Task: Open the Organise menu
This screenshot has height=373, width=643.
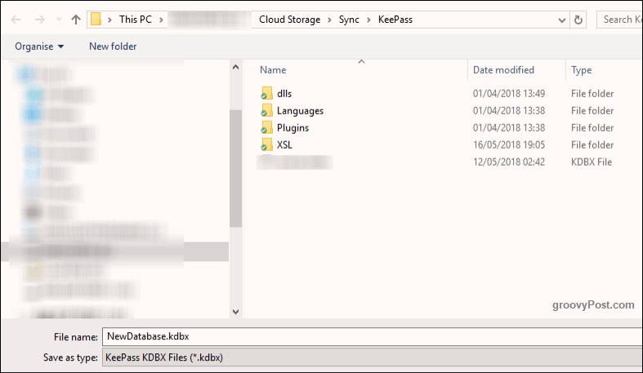Action: [39, 47]
